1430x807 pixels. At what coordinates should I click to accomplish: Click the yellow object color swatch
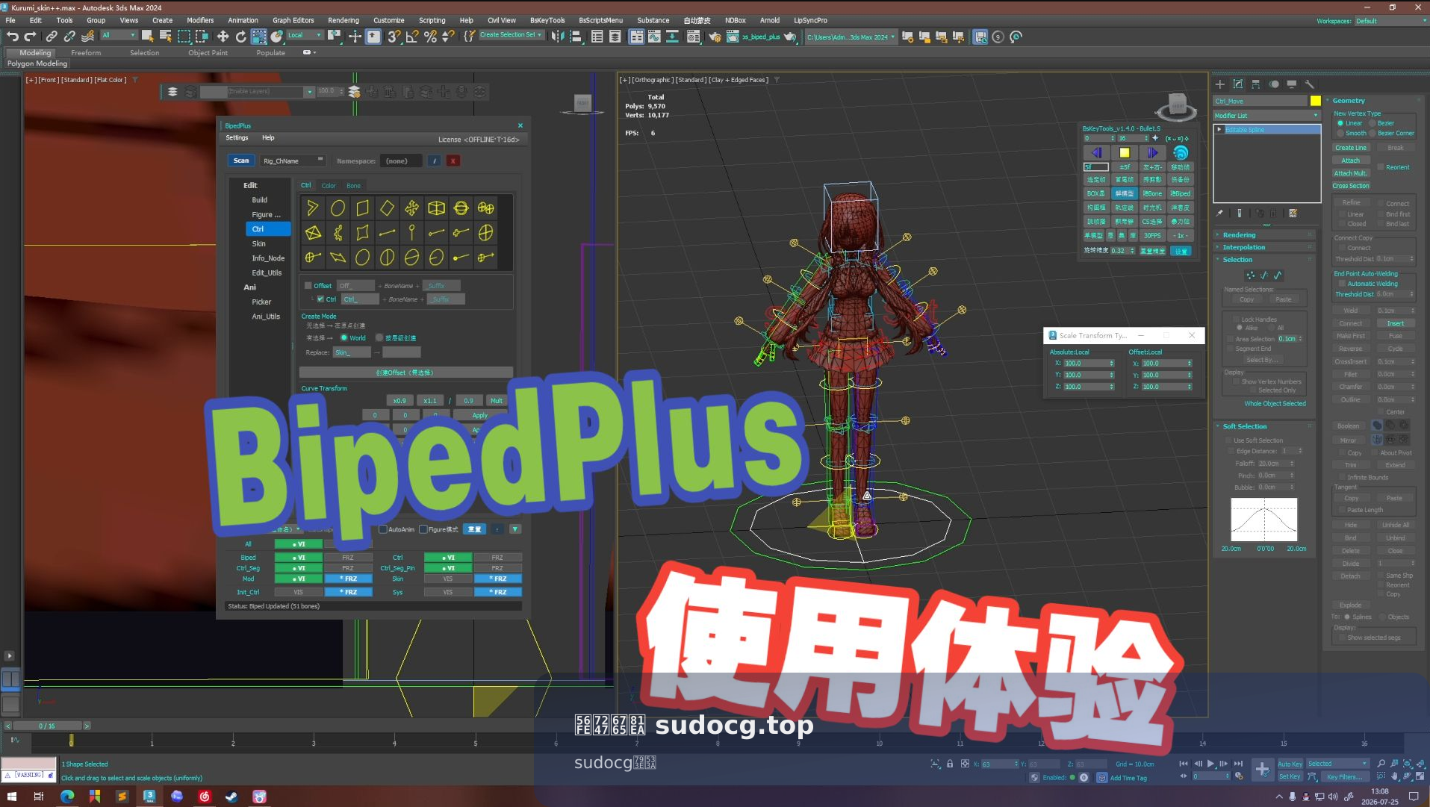pos(1315,101)
